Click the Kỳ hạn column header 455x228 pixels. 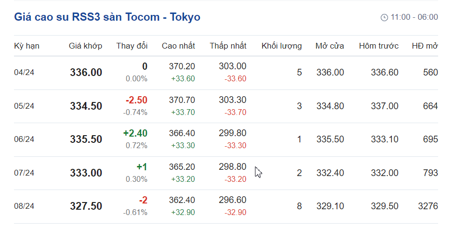click(x=27, y=46)
